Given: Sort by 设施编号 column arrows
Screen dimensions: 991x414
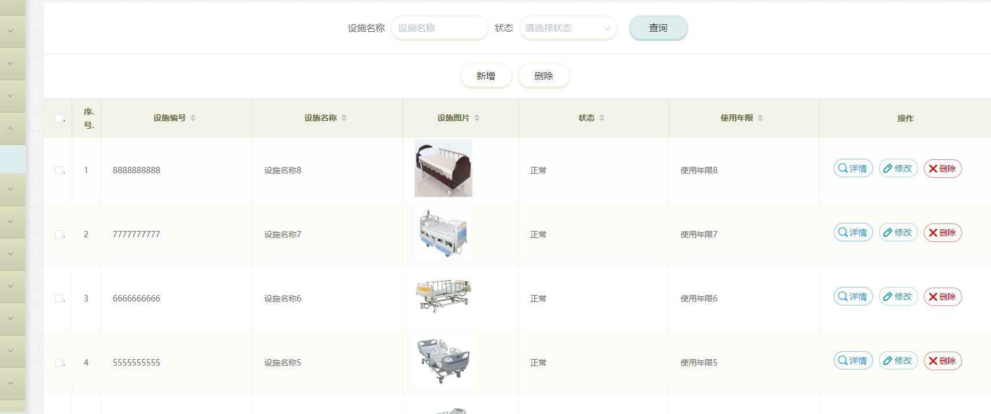Looking at the screenshot, I should click(x=193, y=118).
